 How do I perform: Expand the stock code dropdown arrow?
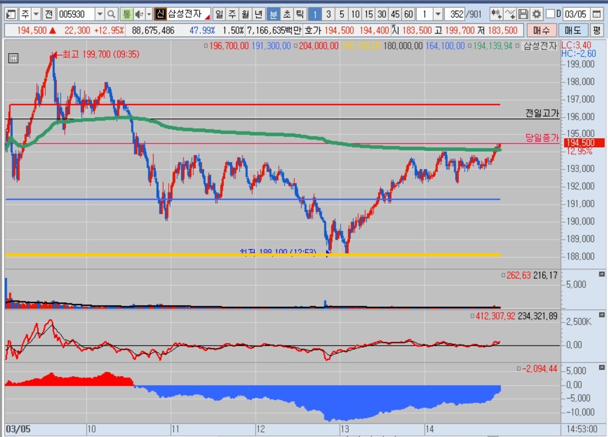click(x=100, y=15)
